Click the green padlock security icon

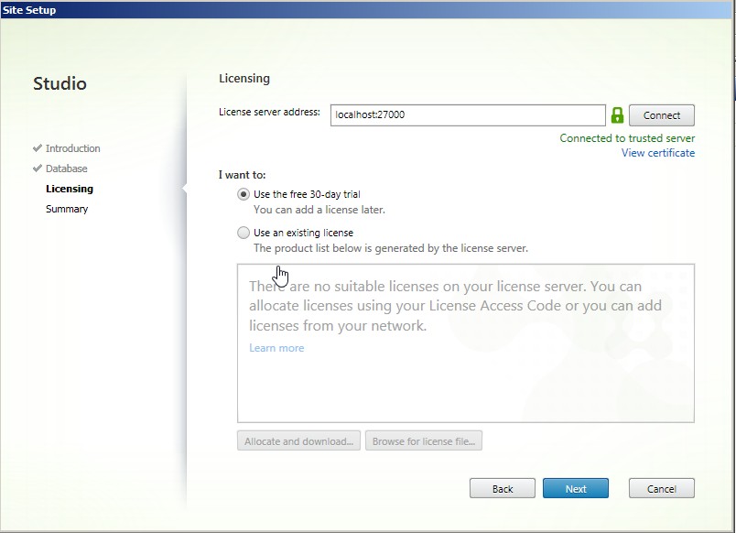pos(617,115)
